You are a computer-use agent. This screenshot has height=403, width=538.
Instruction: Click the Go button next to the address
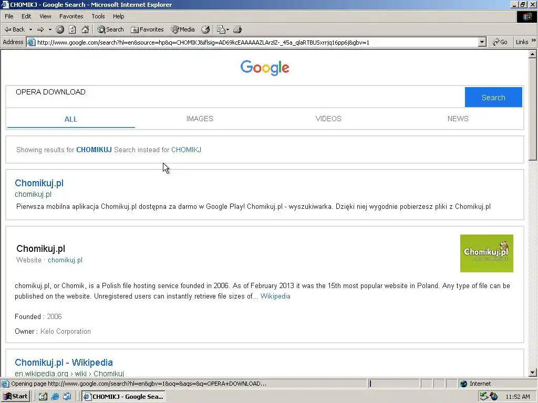pos(500,42)
